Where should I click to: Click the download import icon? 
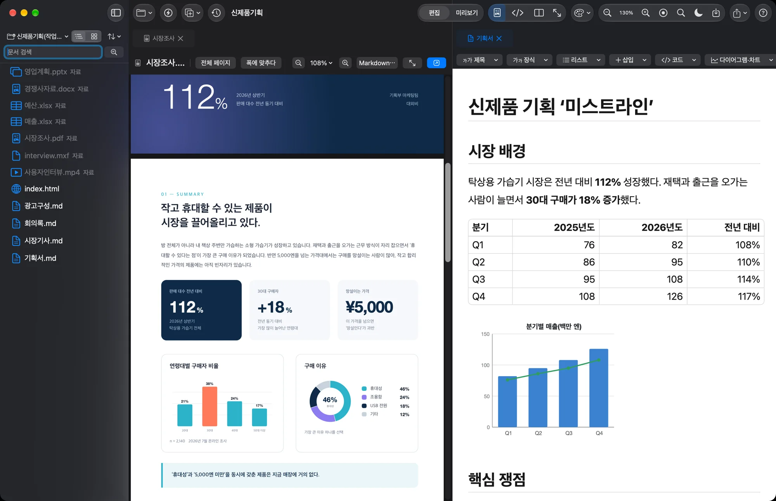716,13
